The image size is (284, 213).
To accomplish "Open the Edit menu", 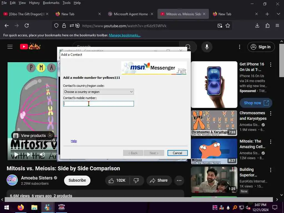I will click(13, 3).
